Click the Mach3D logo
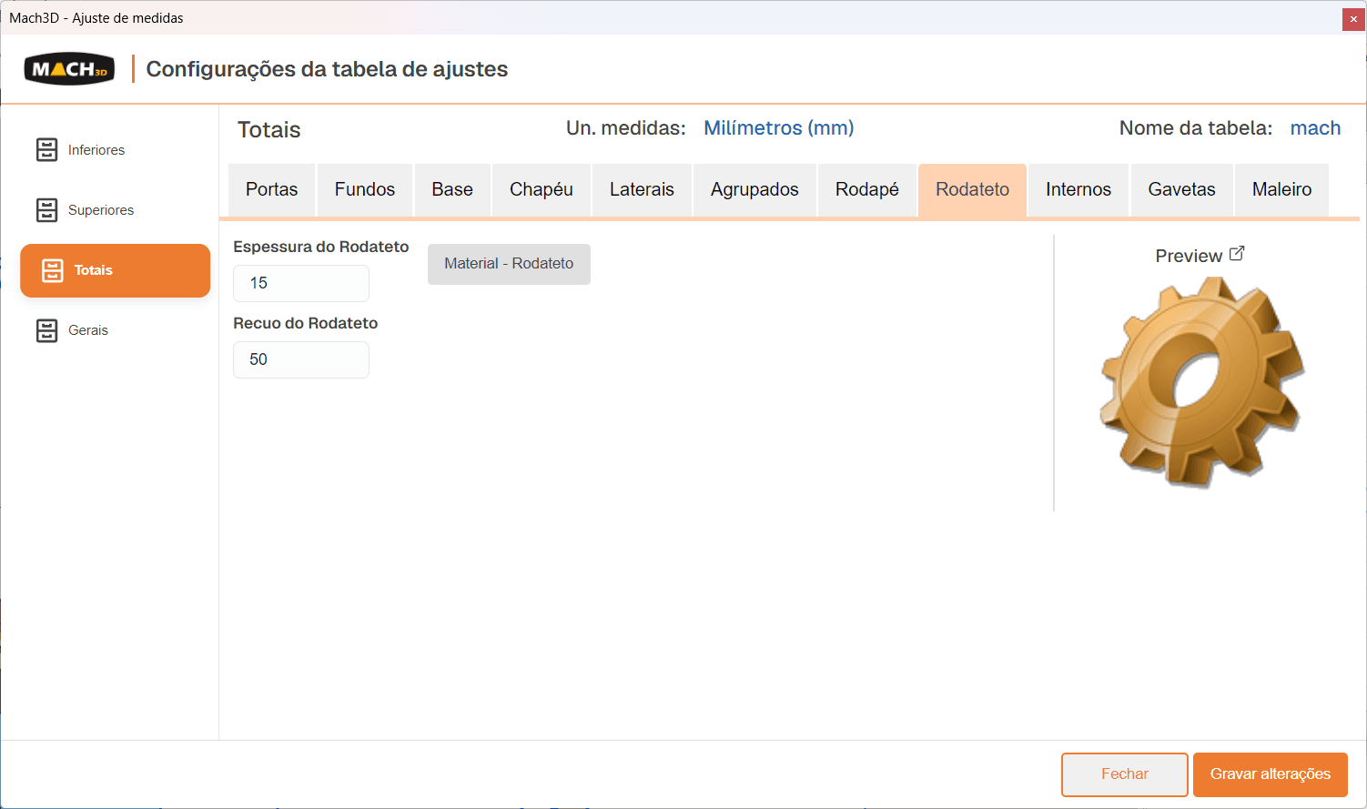1367x809 pixels. 69,69
